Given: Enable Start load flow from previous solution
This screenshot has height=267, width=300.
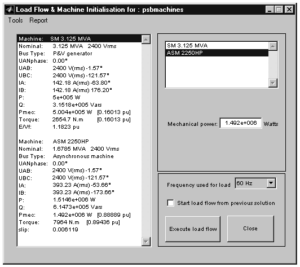Looking at the screenshot, I should (170, 203).
